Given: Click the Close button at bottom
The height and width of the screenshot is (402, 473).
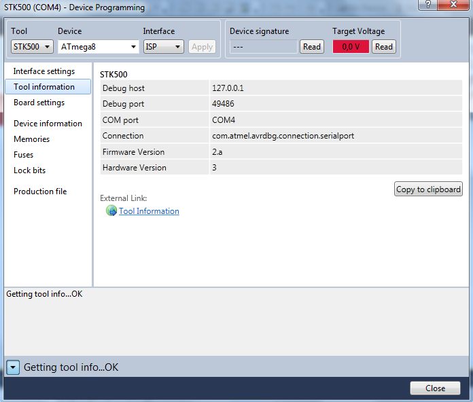Looking at the screenshot, I should click(x=435, y=388).
